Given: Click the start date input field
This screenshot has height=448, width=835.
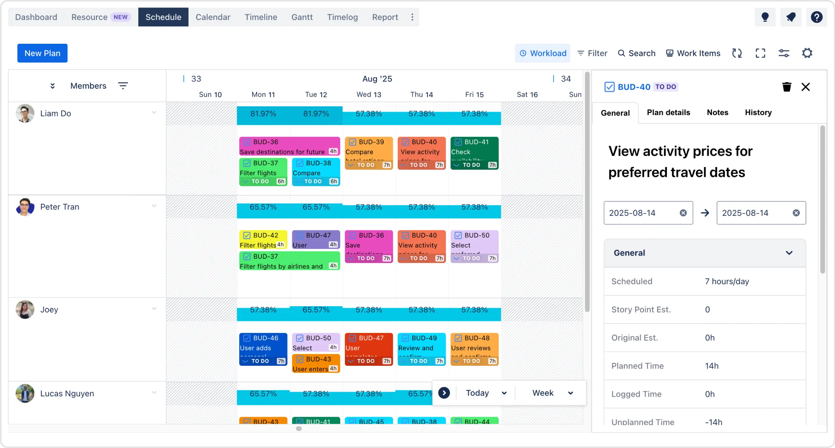Looking at the screenshot, I should click(648, 213).
